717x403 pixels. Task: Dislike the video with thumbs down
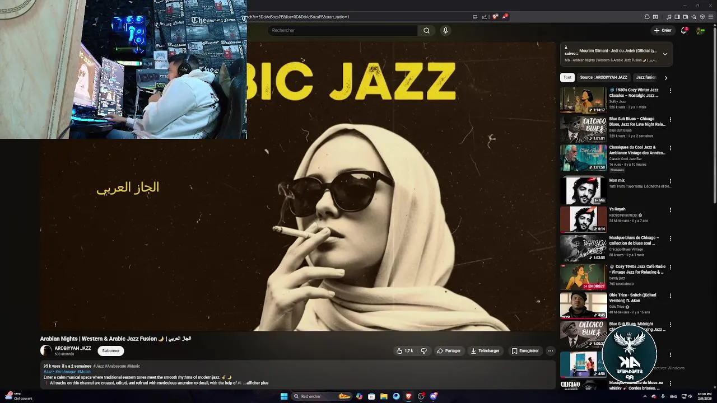point(424,351)
